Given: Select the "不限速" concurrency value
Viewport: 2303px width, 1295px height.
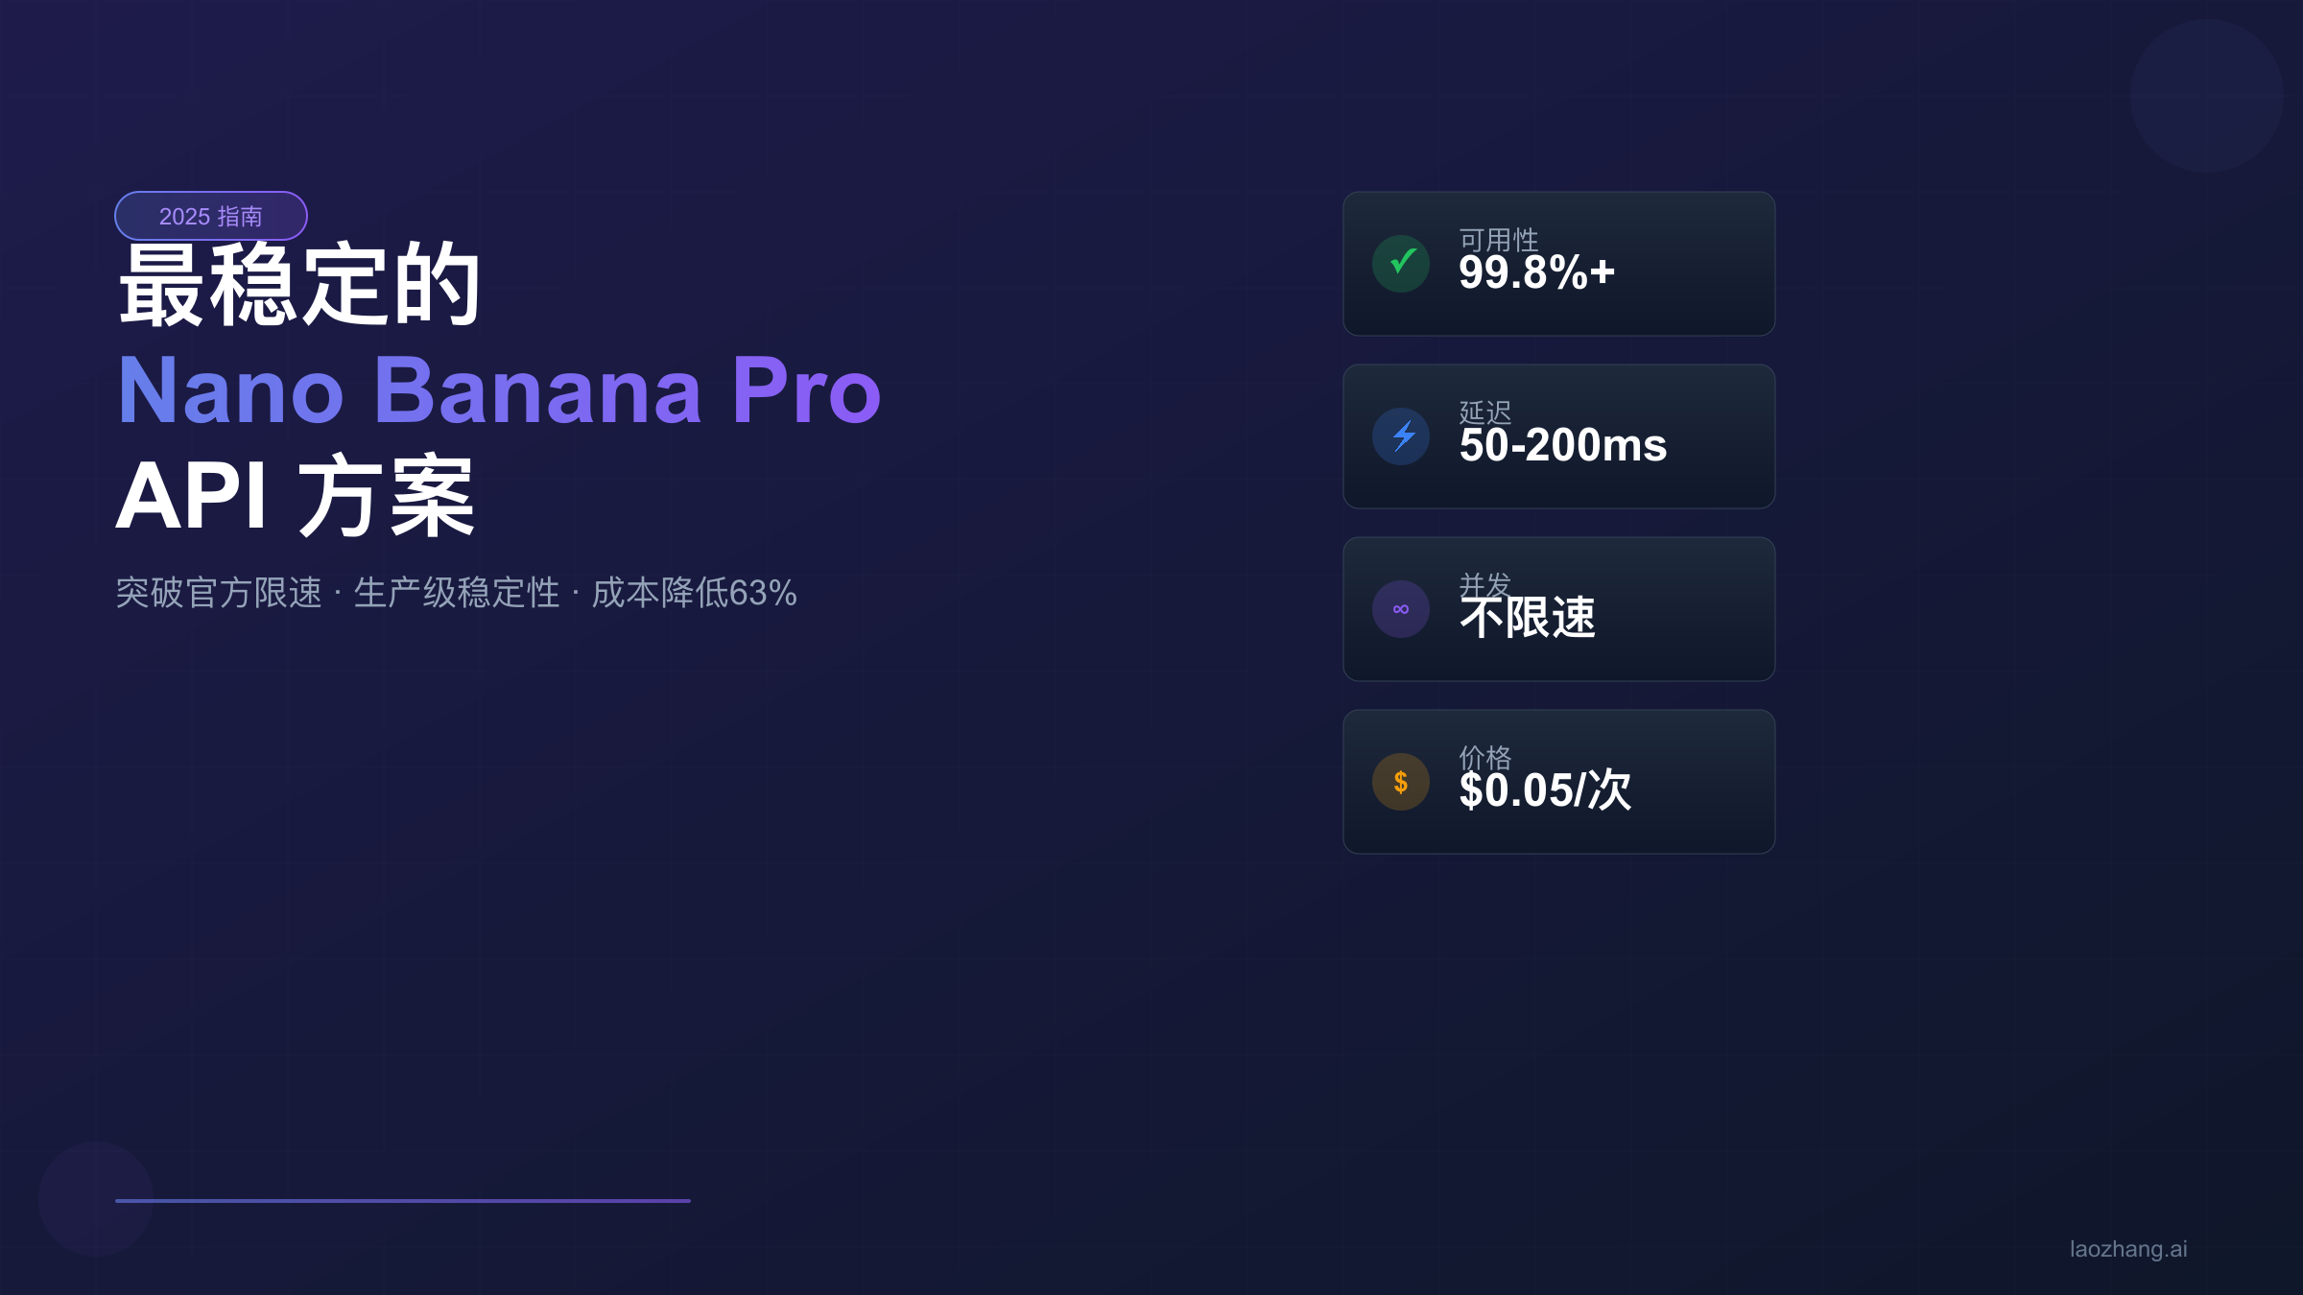Looking at the screenshot, I should [1528, 619].
